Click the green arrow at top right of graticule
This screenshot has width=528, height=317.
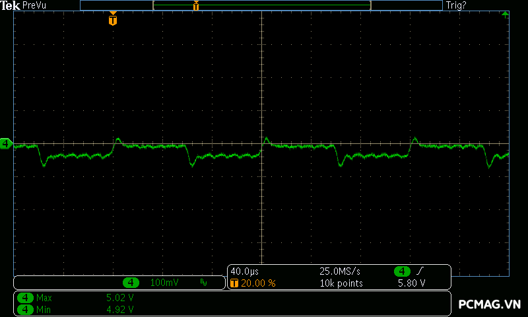[505, 14]
